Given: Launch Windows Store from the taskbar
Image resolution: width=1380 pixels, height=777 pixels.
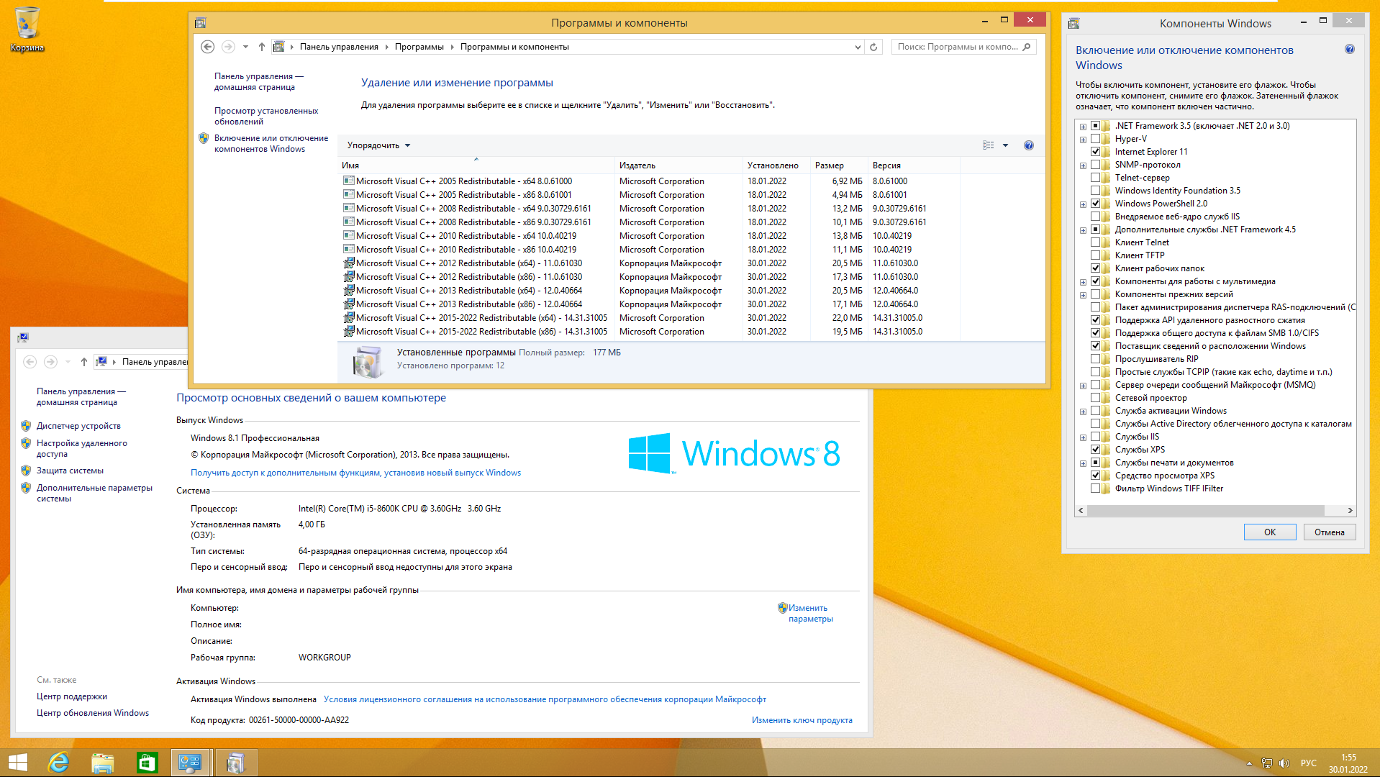Looking at the screenshot, I should point(147,763).
